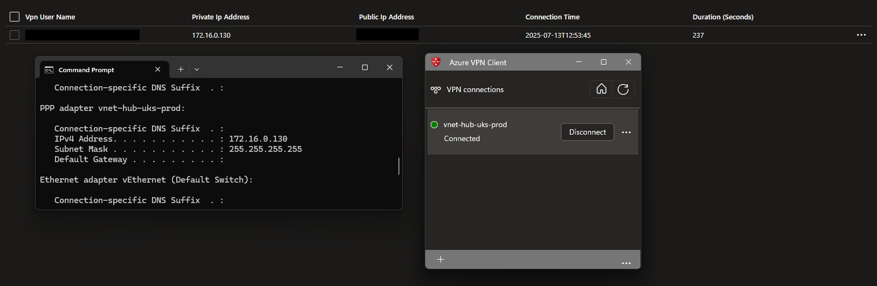This screenshot has width=877, height=286.
Task: Click the Command Prompt tab icon
Action: click(x=49, y=69)
